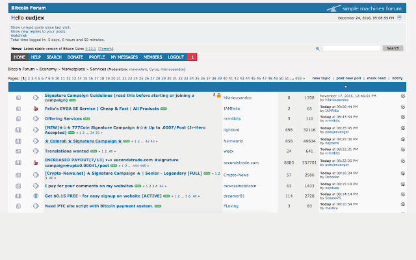
Task: Open the Watchlist link
Action: [19, 36]
